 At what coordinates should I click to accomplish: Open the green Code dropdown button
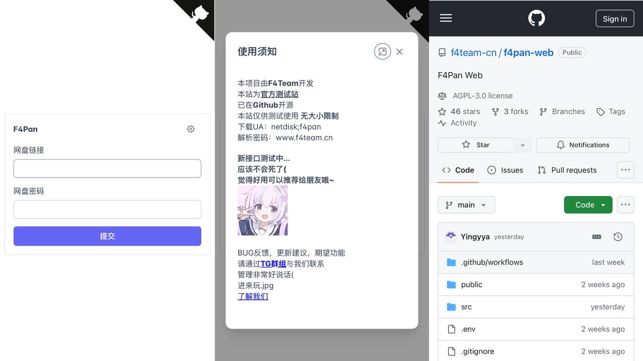588,205
